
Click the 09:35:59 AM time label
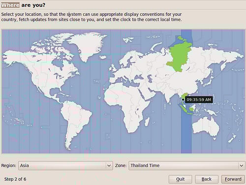pos(199,99)
